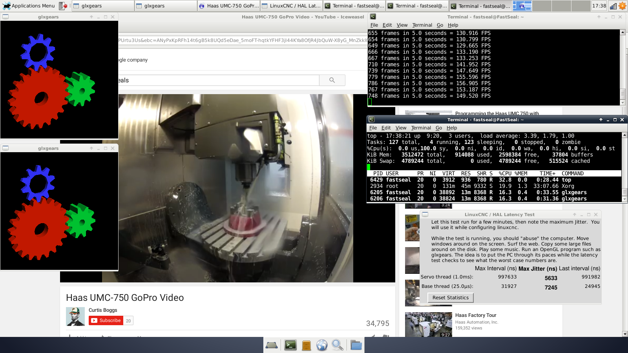Switch to LinuxCNC / HAL Latency taskbar window

pyautogui.click(x=291, y=6)
